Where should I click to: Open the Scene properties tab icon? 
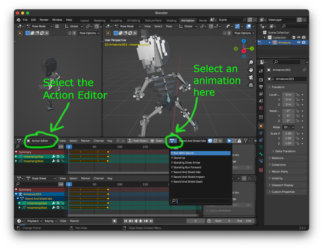click(261, 101)
